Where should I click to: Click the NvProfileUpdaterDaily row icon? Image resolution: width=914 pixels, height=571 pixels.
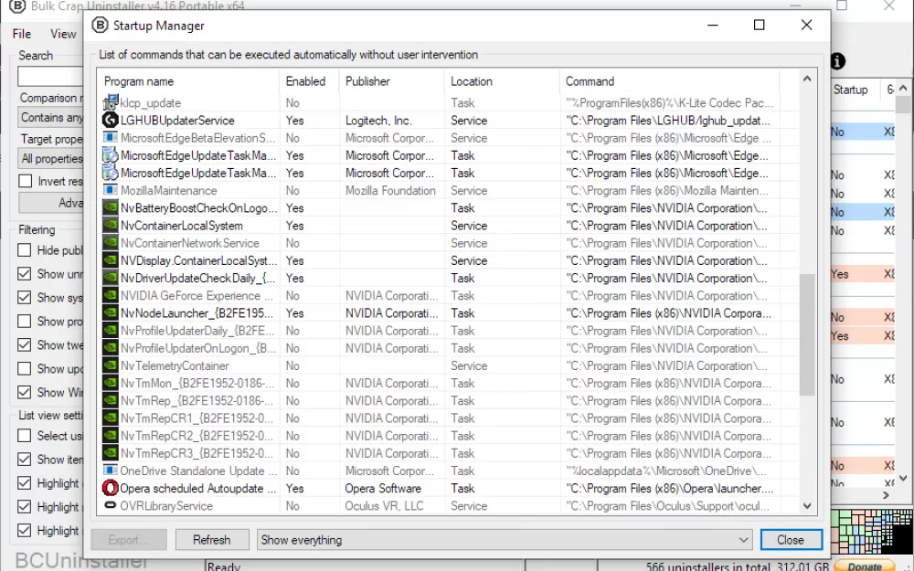coord(111,331)
